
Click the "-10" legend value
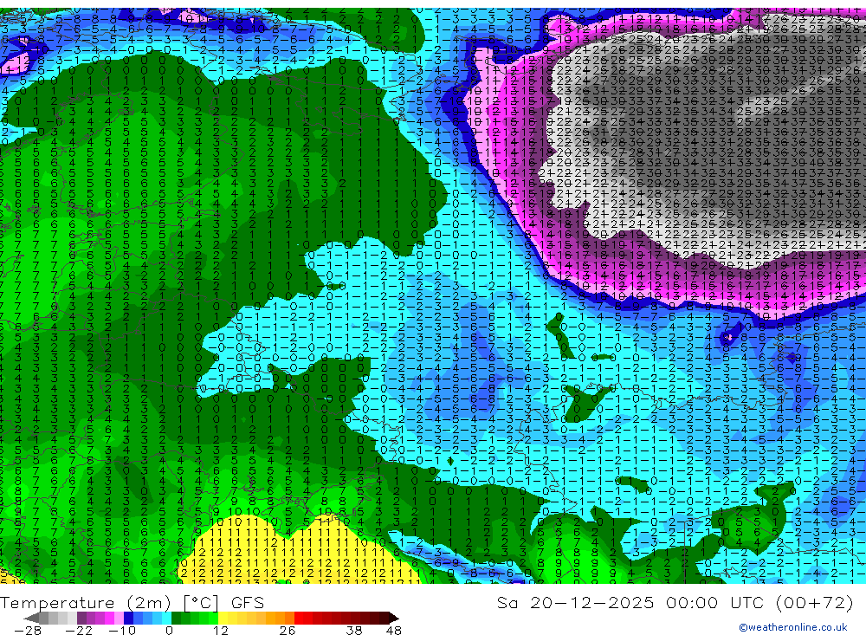122,631
